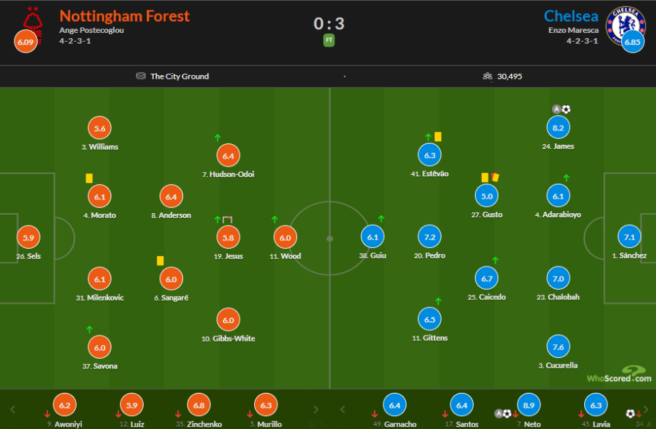Viewport: 656px width, 429px height.
Task: Click goalkeeper Sels' 5.9 rating circle
Action: [x=28, y=238]
